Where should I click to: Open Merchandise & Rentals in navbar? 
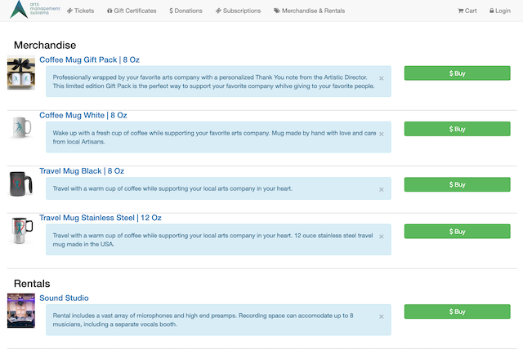tap(309, 11)
